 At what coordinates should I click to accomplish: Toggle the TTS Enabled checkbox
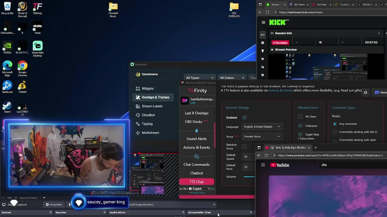point(244,118)
